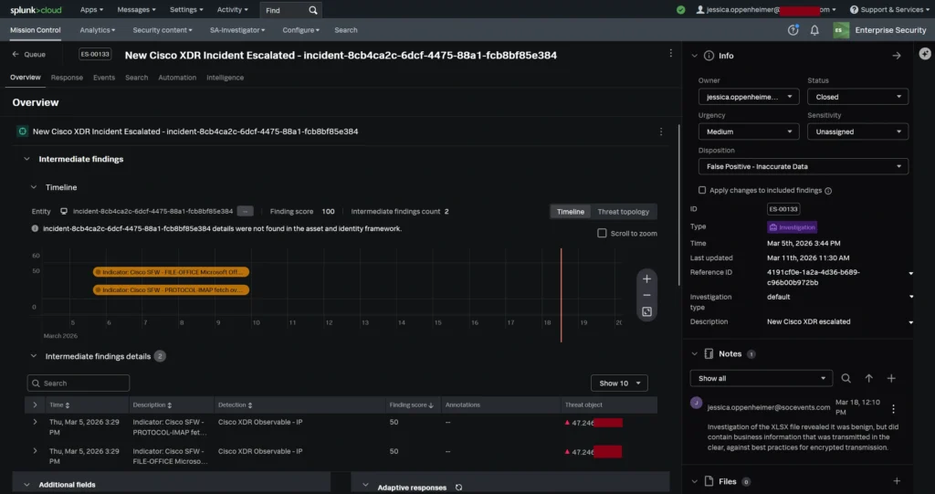Image resolution: width=935 pixels, height=494 pixels.
Task: Search notes with magnifier icon
Action: pos(846,378)
